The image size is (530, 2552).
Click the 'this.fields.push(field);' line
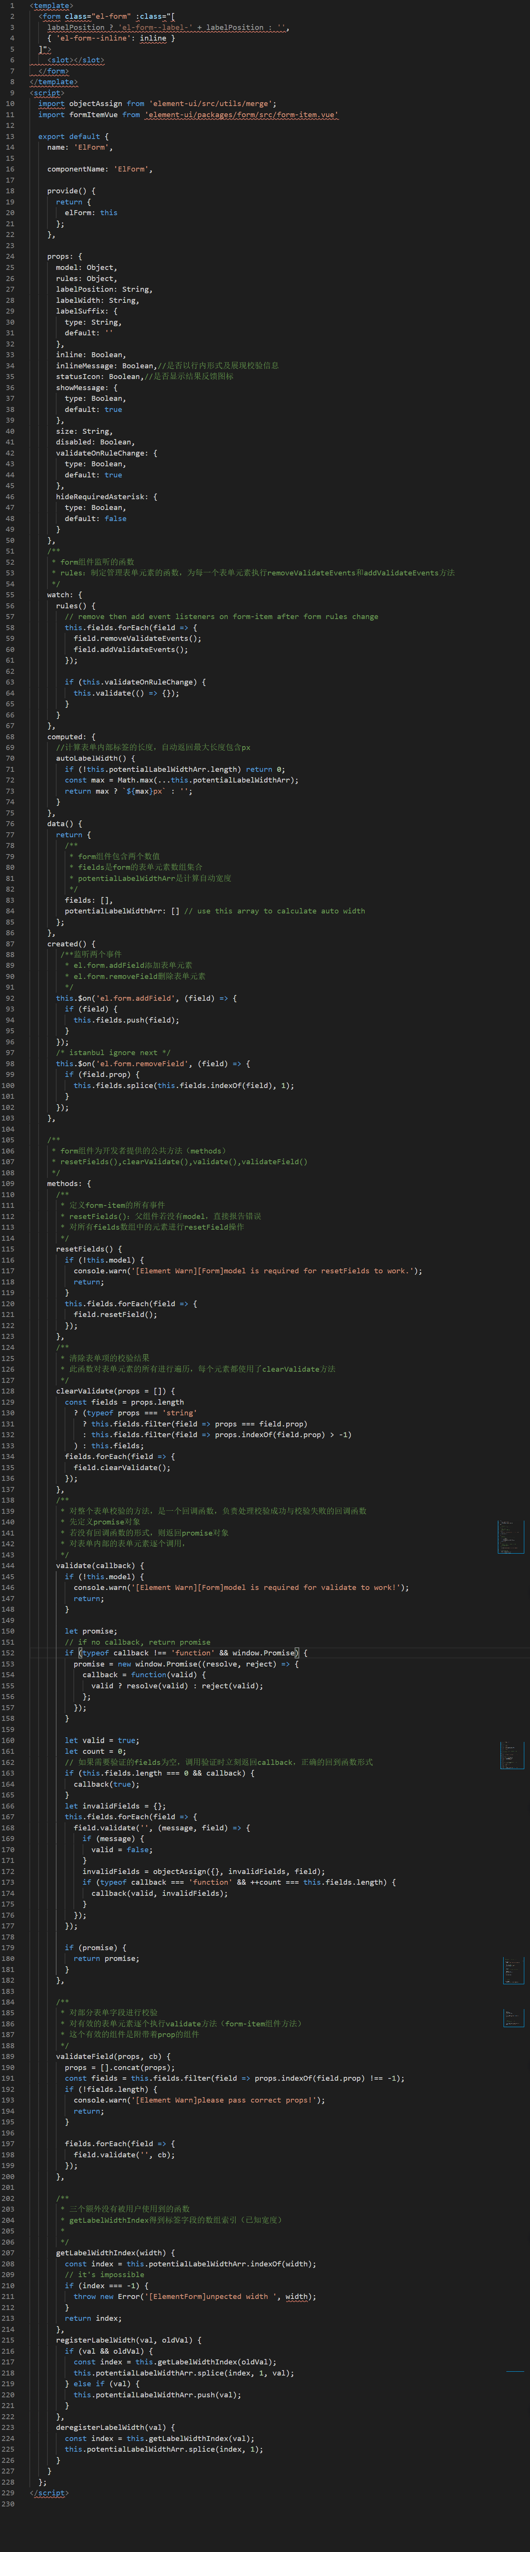[x=127, y=1020]
